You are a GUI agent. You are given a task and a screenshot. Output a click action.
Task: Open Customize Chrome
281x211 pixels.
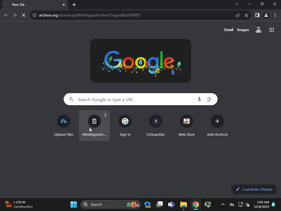pyautogui.click(x=254, y=189)
